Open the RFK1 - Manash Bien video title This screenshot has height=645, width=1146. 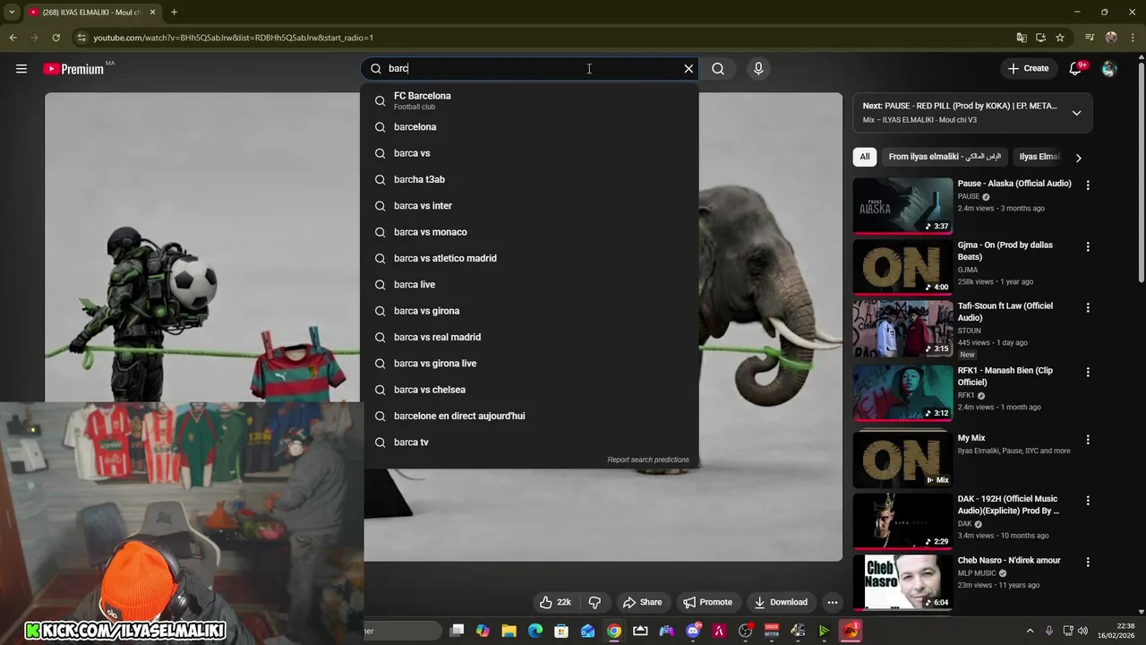pyautogui.click(x=1005, y=376)
